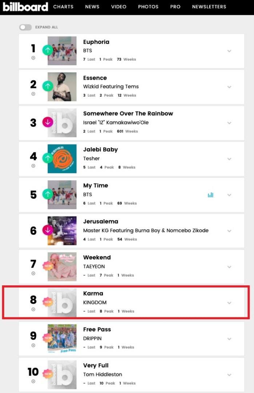Toggle the Expand All switch
Image resolution: width=254 pixels, height=393 pixels.
point(25,27)
